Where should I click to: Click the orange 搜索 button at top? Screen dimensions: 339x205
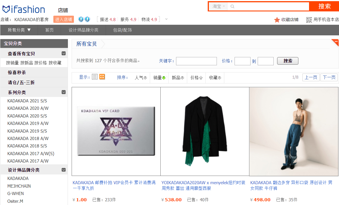click(x=324, y=6)
